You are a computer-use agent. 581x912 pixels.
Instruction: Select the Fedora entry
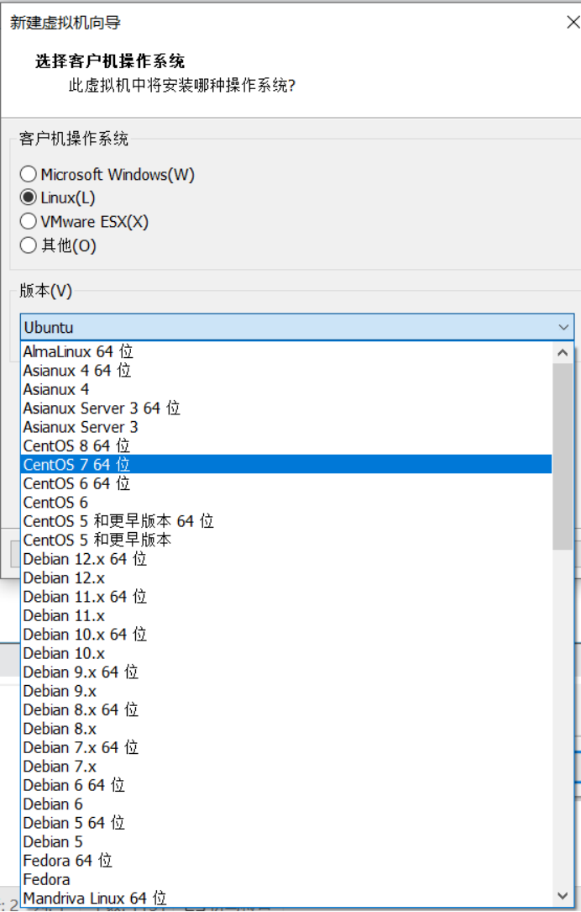(x=286, y=879)
